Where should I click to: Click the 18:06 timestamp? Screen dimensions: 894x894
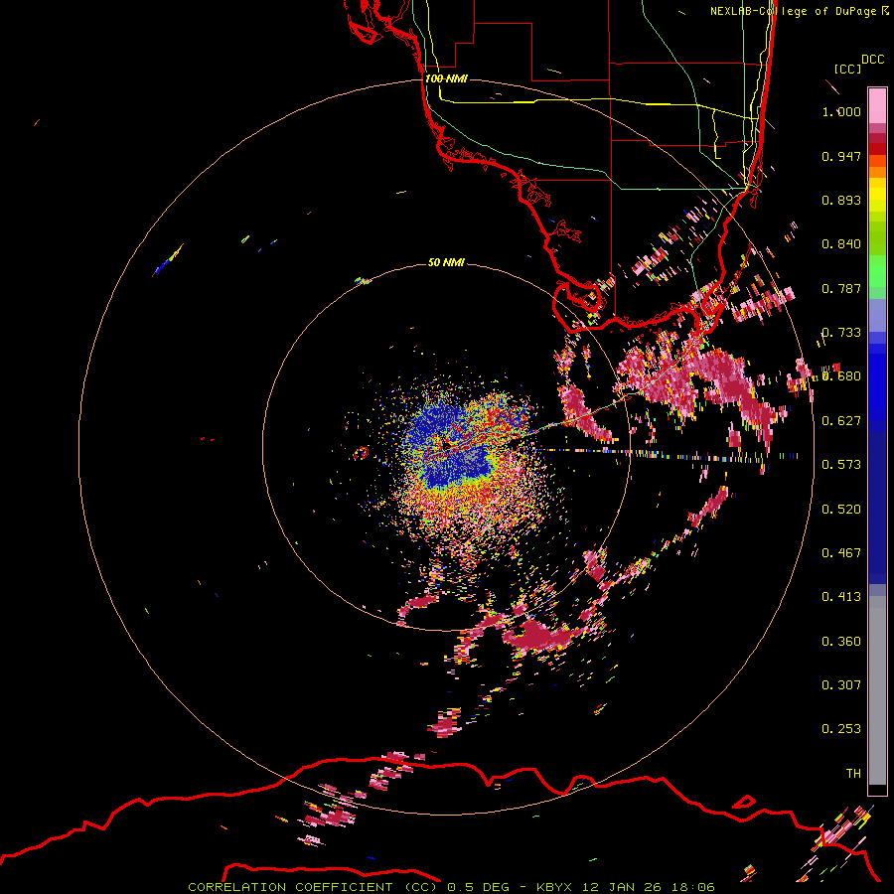(693, 887)
